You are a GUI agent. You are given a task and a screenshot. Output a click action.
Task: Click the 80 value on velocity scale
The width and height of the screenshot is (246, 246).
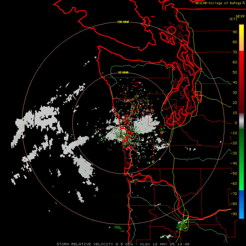235,42
